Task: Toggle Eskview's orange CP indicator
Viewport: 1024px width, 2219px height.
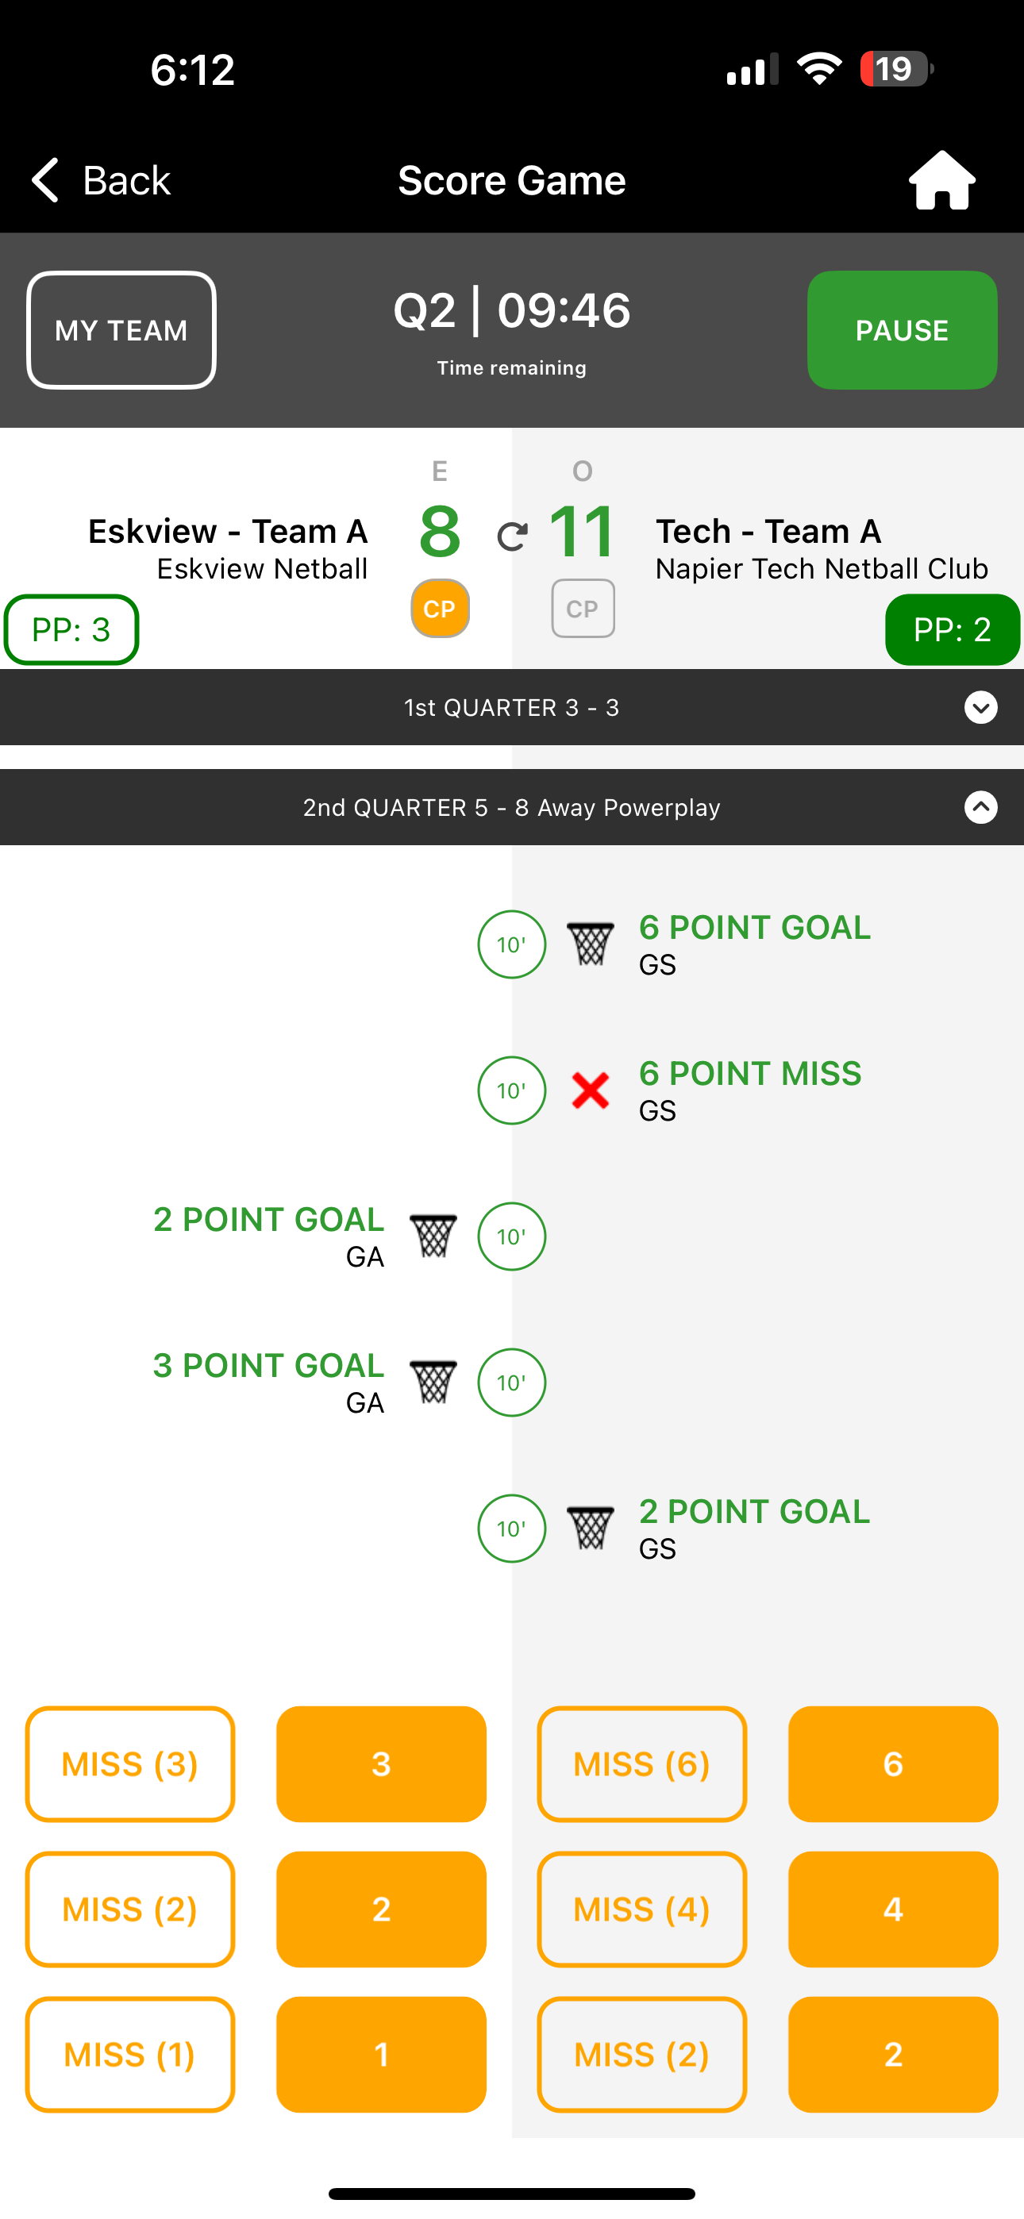Action: pos(440,609)
